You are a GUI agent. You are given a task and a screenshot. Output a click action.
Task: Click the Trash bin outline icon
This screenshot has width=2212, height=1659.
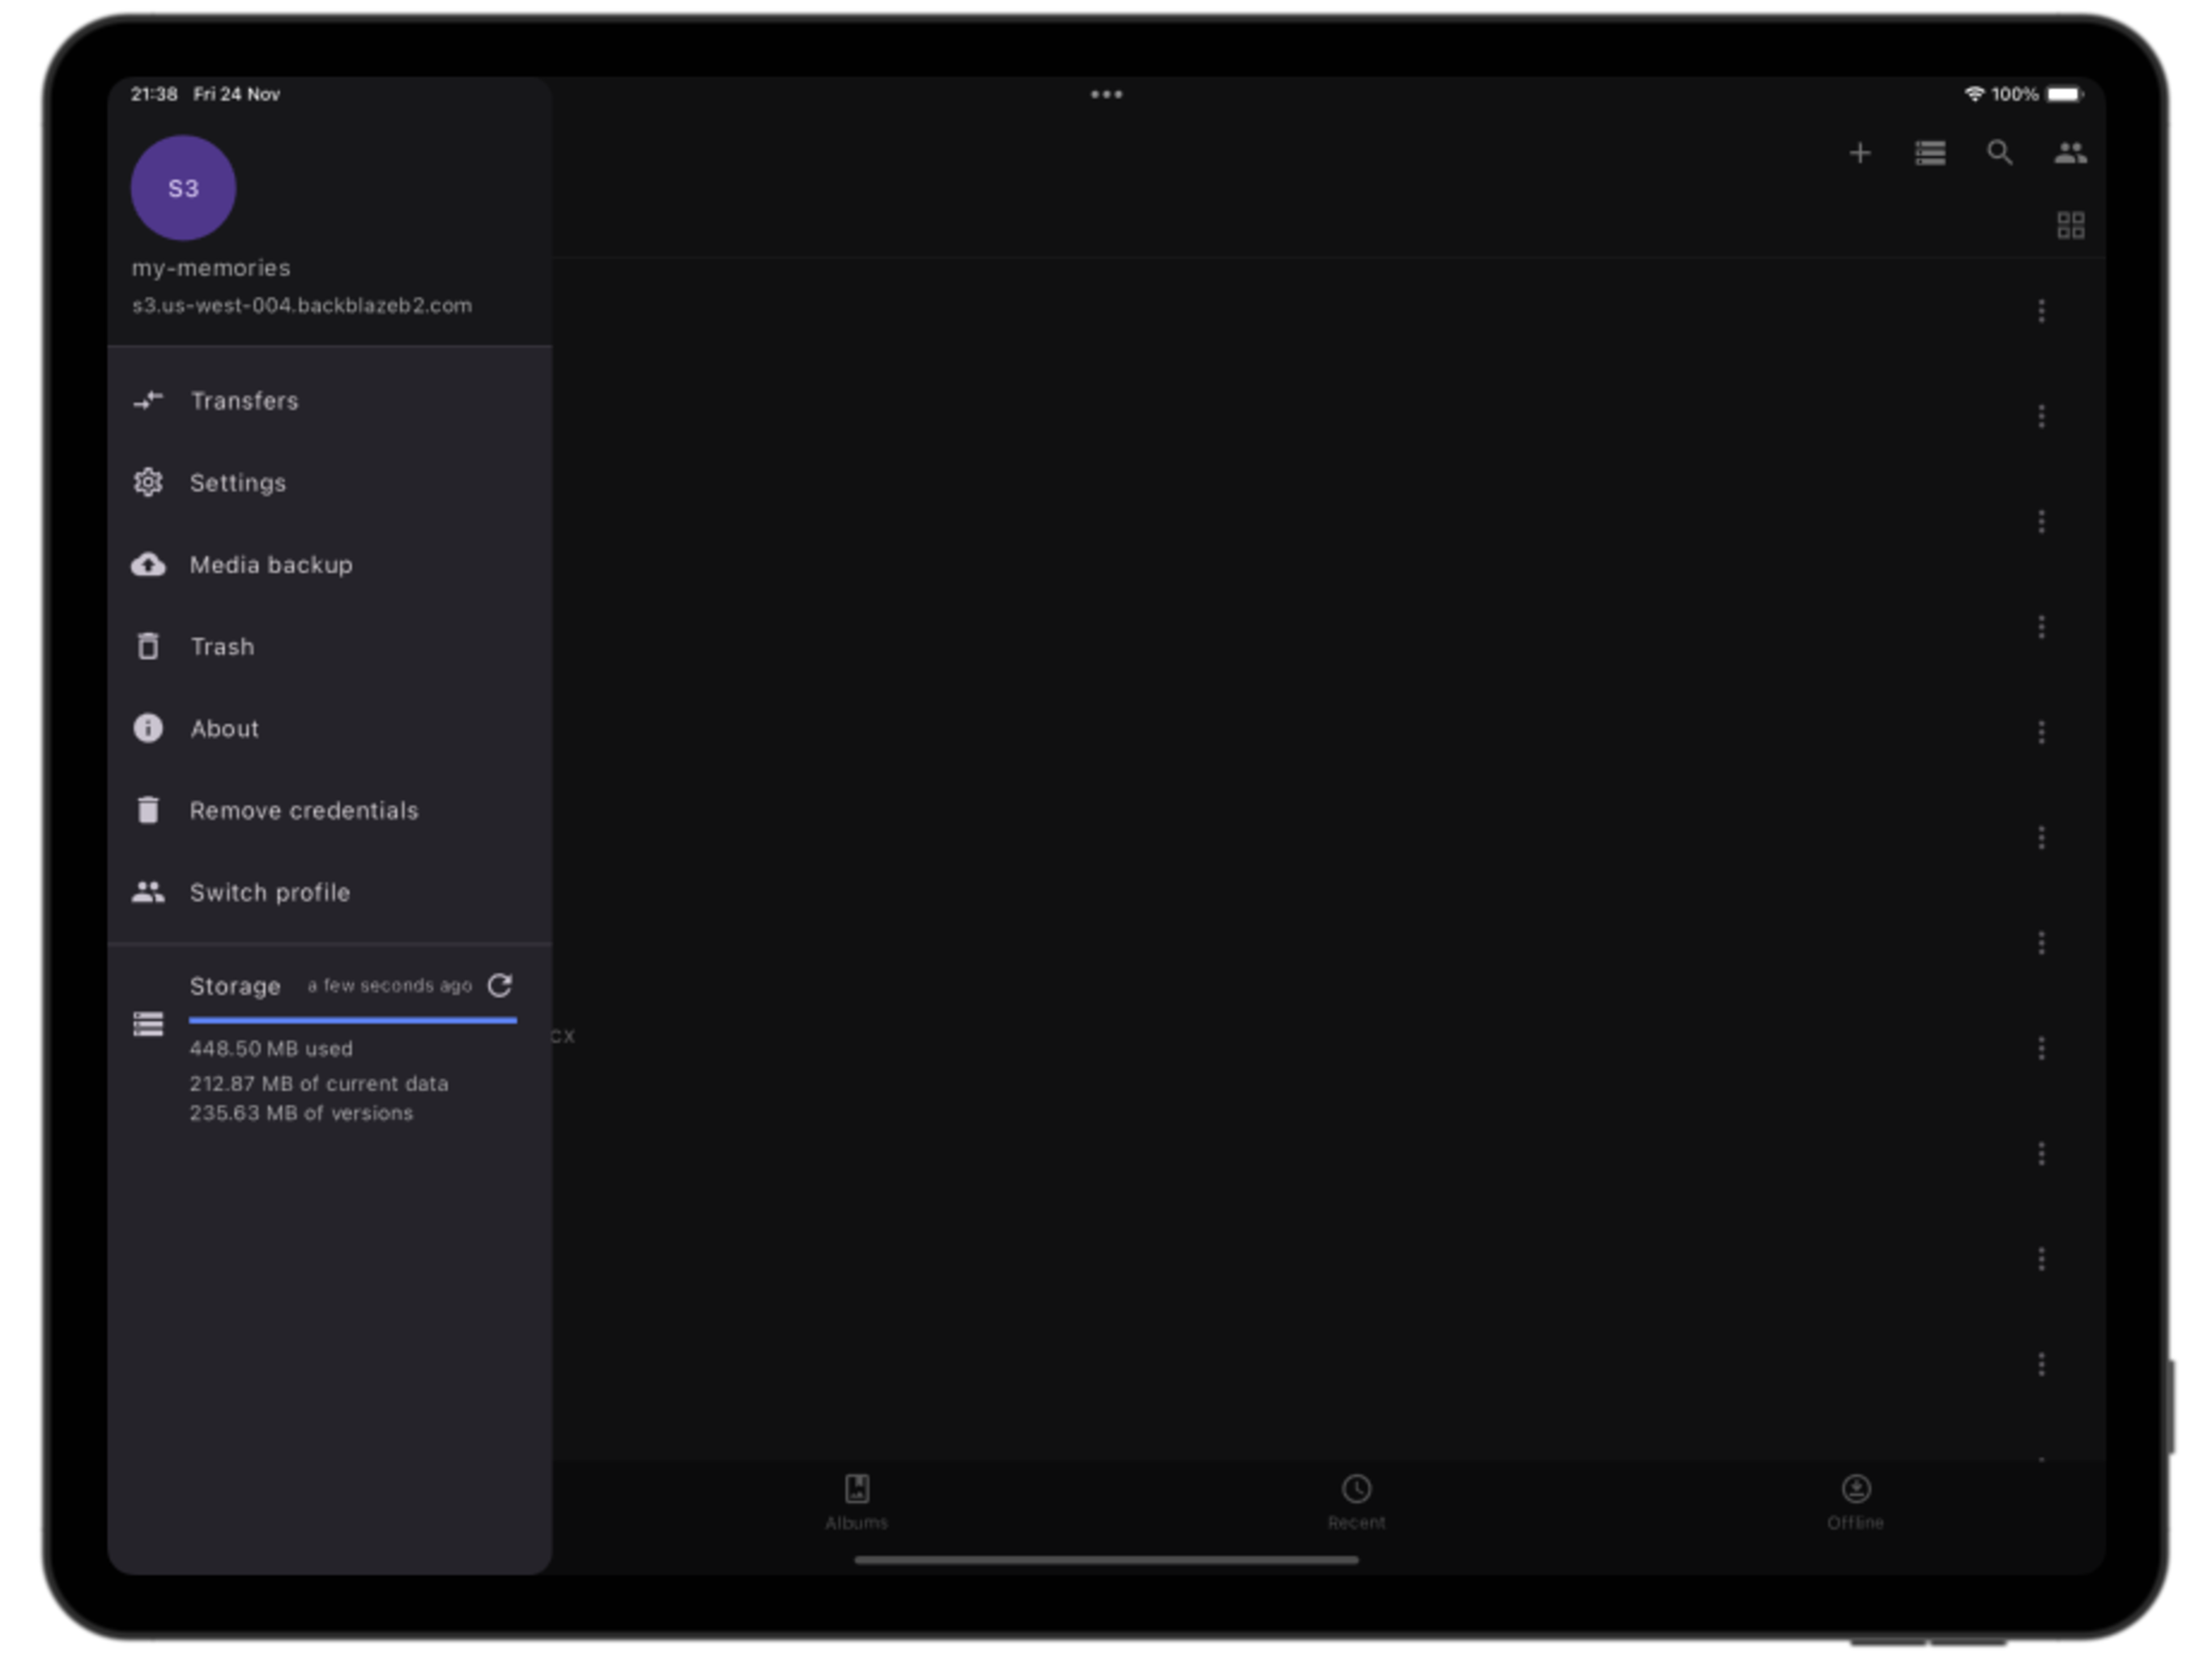click(x=148, y=647)
